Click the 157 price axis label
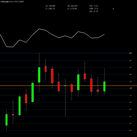This screenshot has height=137, width=137. (130, 109)
